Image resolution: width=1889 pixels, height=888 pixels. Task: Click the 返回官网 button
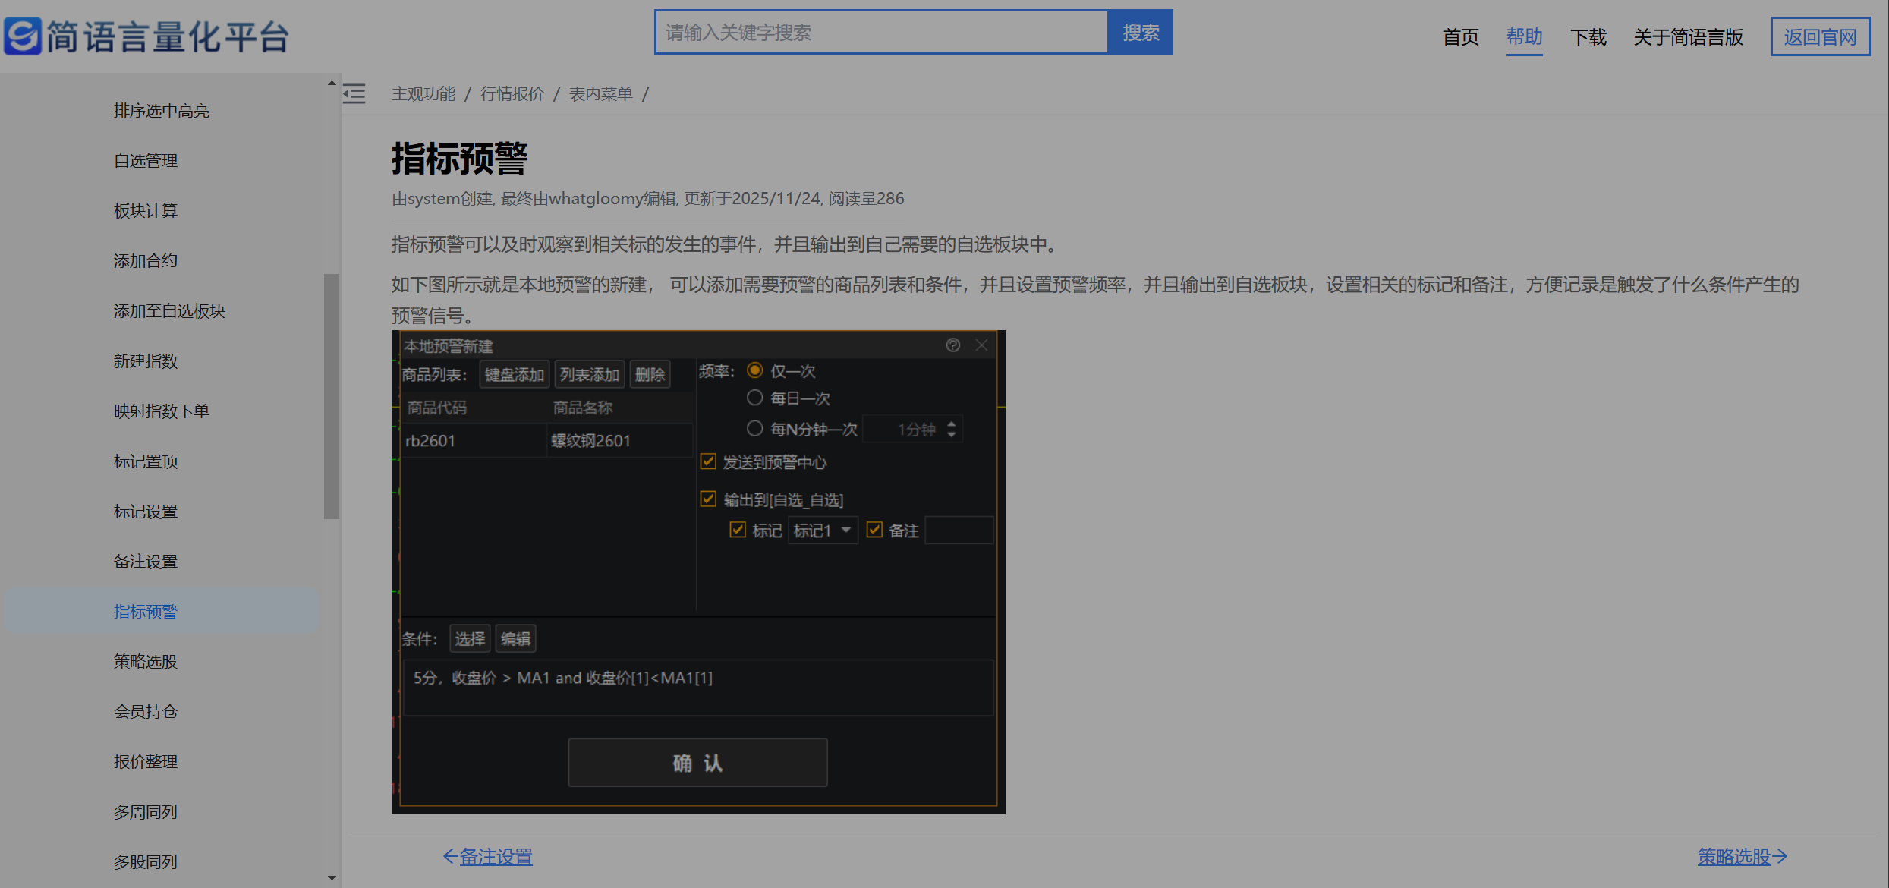[x=1819, y=36]
